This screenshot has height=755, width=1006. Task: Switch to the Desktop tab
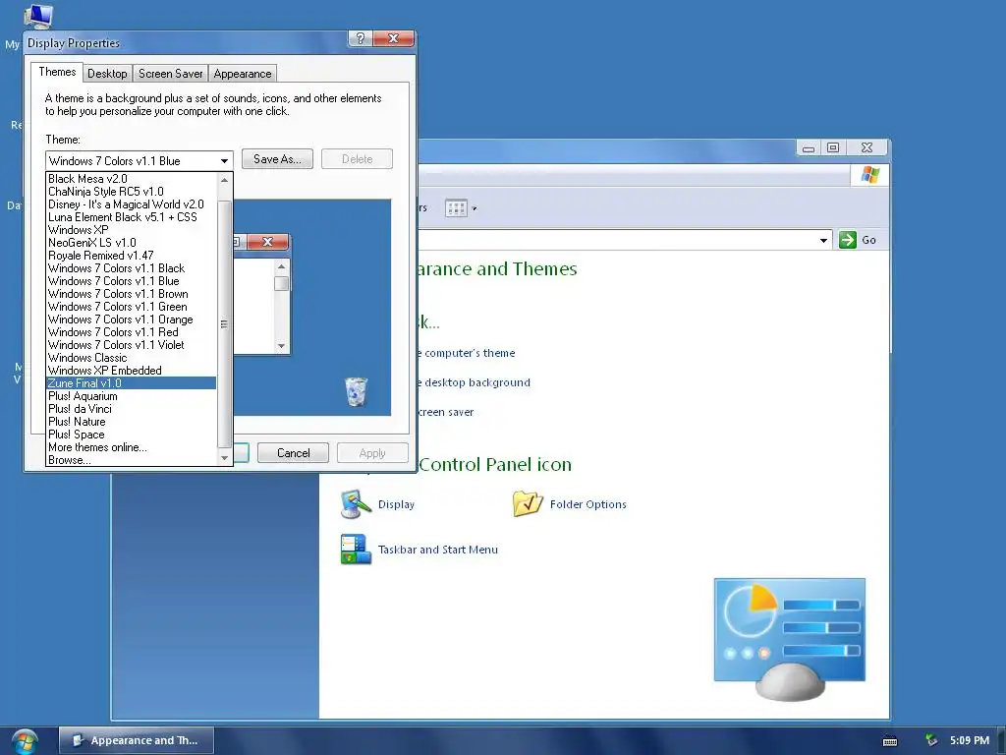coord(107,74)
